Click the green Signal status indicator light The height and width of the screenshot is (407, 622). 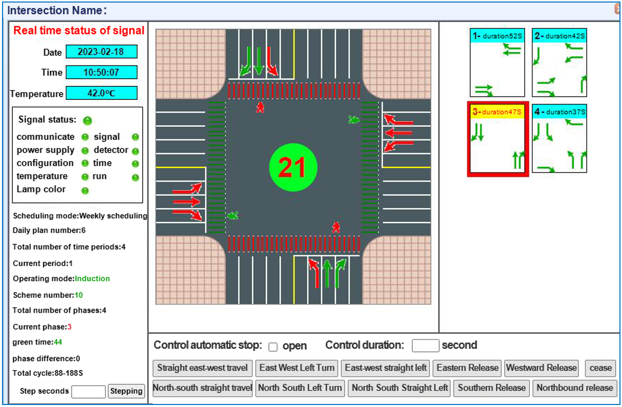pyautogui.click(x=88, y=121)
